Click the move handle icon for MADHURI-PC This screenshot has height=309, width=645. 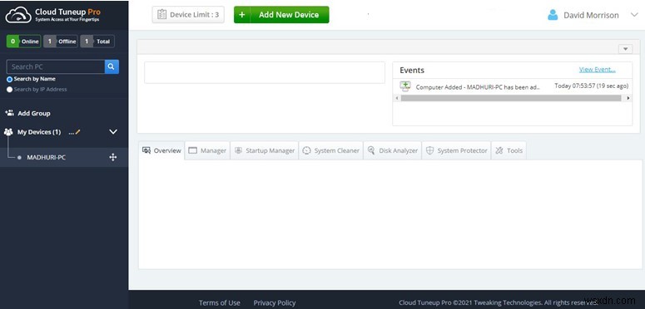[x=113, y=157]
